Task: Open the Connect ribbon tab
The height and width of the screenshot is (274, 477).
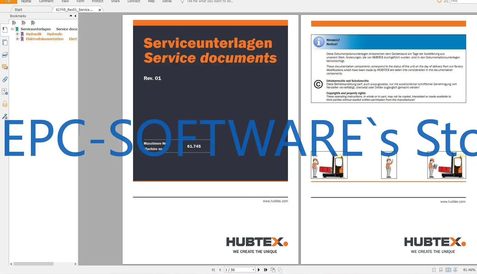Action: click(134, 1)
